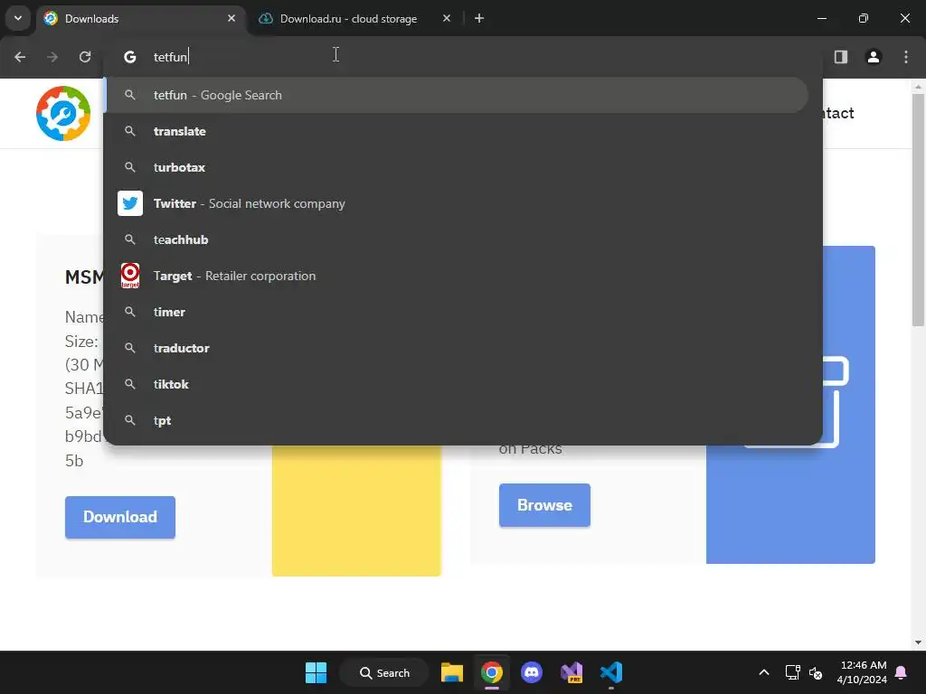Click the muted volume tray icon
This screenshot has height=694, width=926.
pos(816,672)
